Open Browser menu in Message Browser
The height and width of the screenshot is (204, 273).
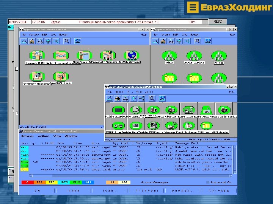pos(28,136)
